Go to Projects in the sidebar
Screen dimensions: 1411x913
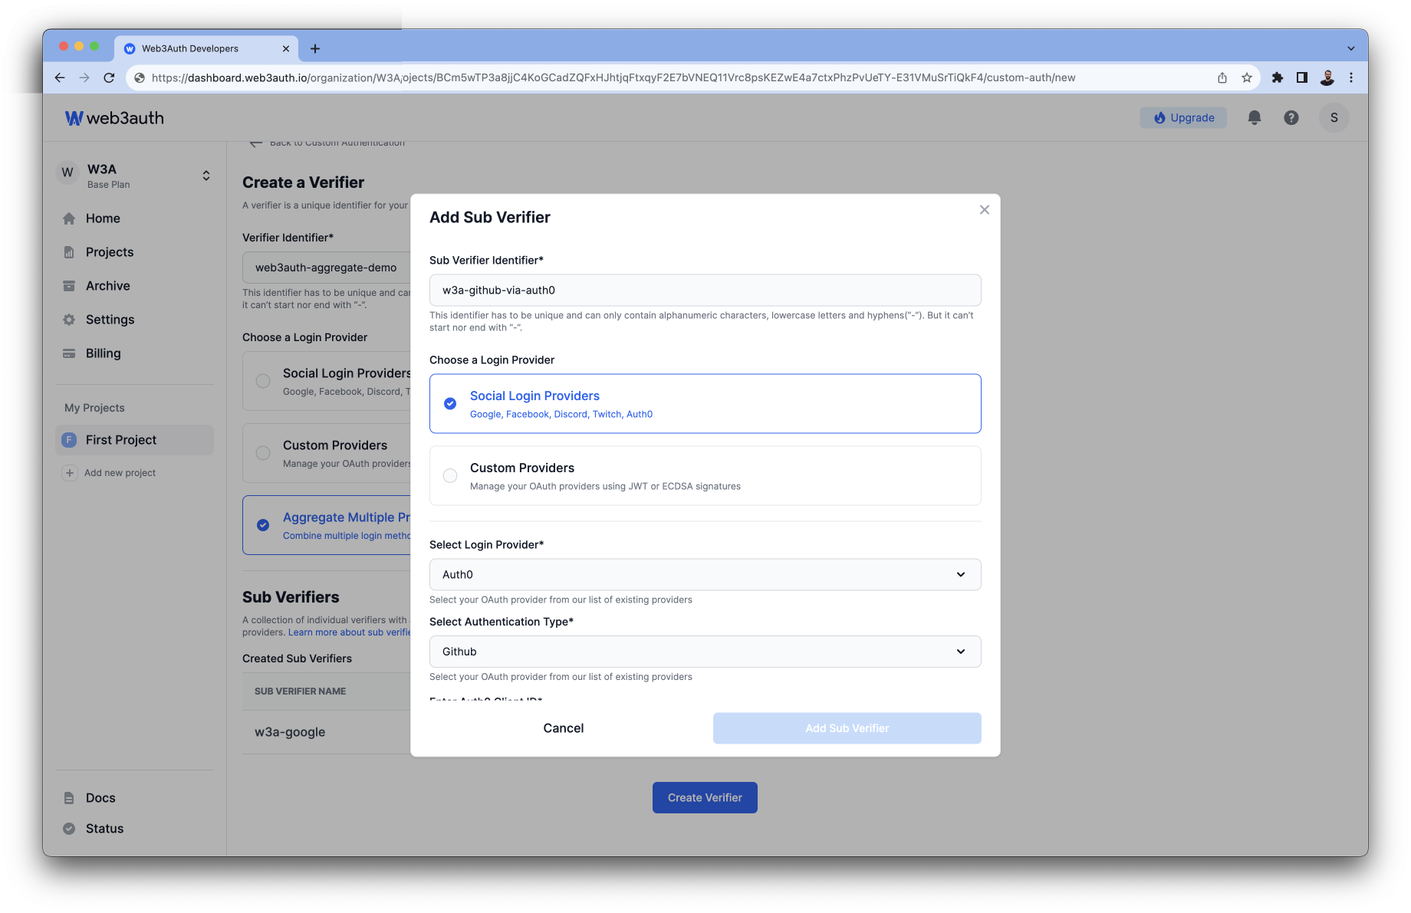pyautogui.click(x=110, y=252)
